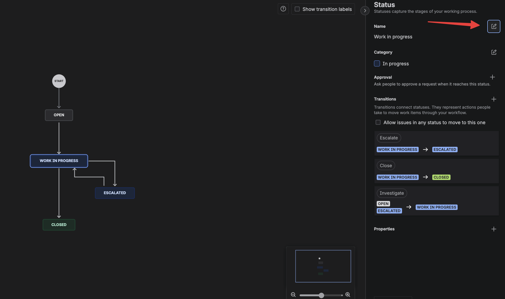This screenshot has width=505, height=299.
Task: Check Allow issues in any status option
Action: click(x=378, y=122)
